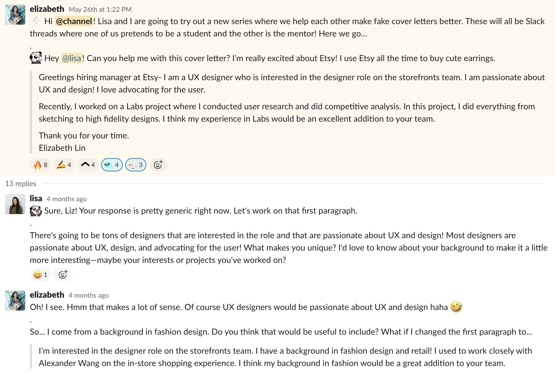Click the fire reaction with 8 votes
This screenshot has width=555, height=375.
40,165
